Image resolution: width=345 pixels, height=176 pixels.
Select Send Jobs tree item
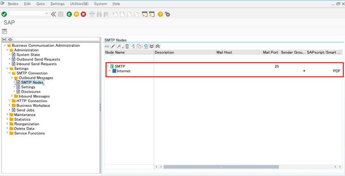(x=25, y=110)
